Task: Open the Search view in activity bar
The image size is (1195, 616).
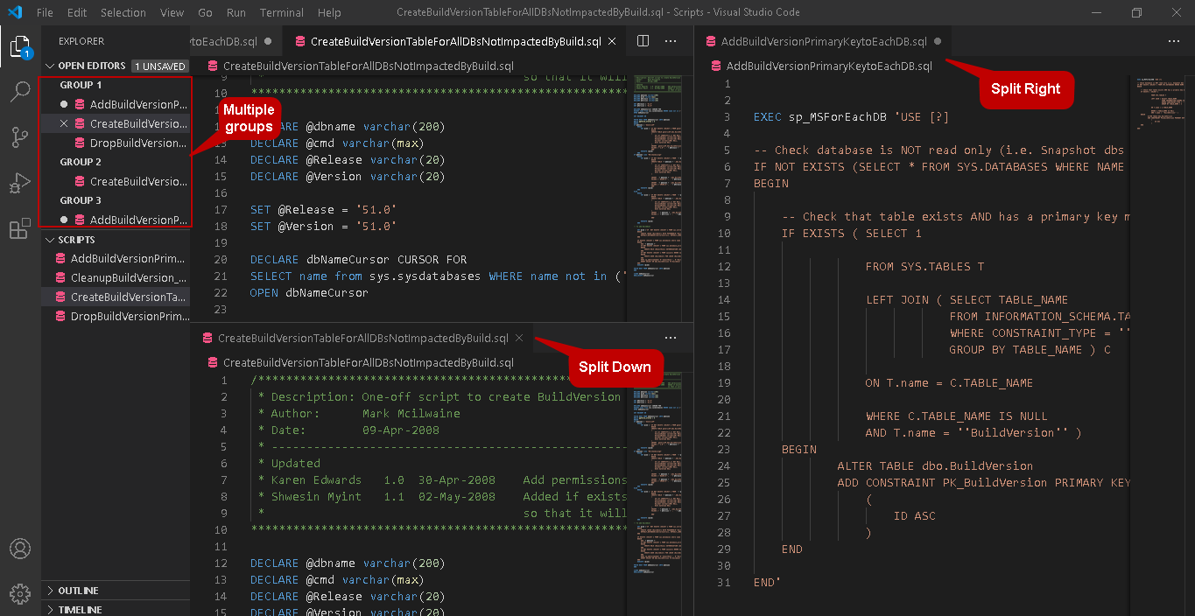Action: pyautogui.click(x=19, y=91)
